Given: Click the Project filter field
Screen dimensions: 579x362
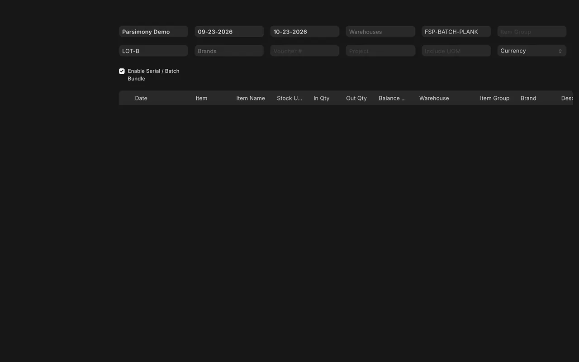Looking at the screenshot, I should [x=380, y=51].
